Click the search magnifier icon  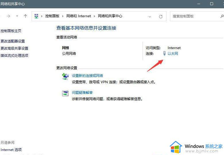pos(222,16)
